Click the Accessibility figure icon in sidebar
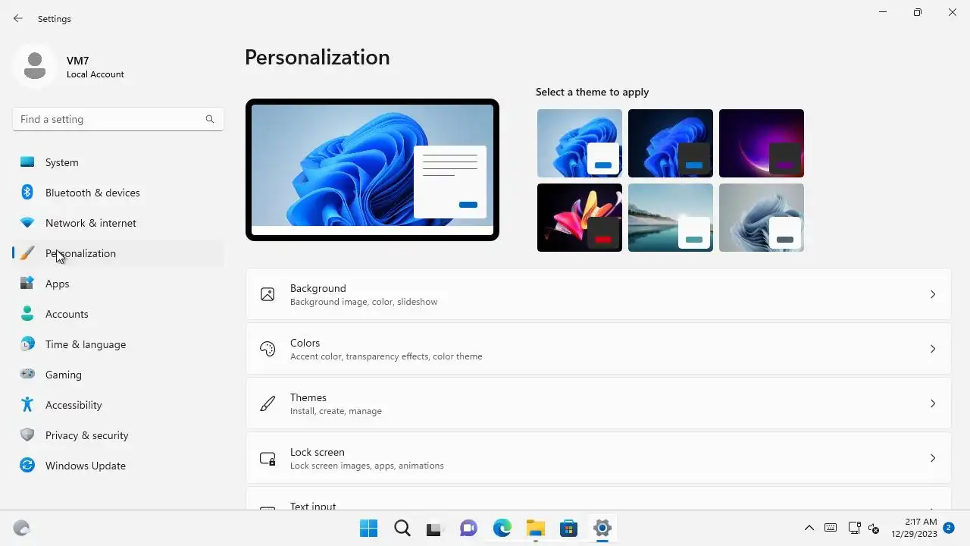This screenshot has width=970, height=546. pos(27,405)
